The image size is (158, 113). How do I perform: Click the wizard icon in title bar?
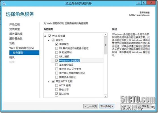[4, 3]
